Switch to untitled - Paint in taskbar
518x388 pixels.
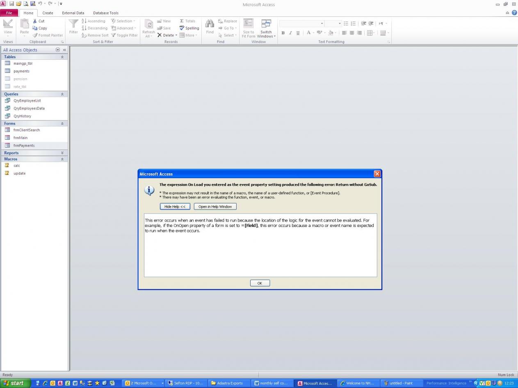[x=401, y=383]
